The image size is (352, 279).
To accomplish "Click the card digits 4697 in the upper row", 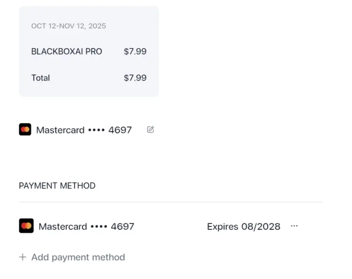I will [120, 130].
